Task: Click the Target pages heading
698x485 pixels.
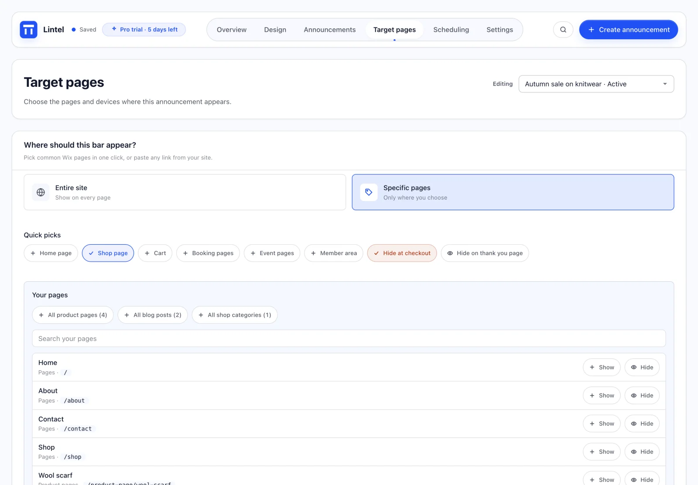Action: click(x=64, y=82)
